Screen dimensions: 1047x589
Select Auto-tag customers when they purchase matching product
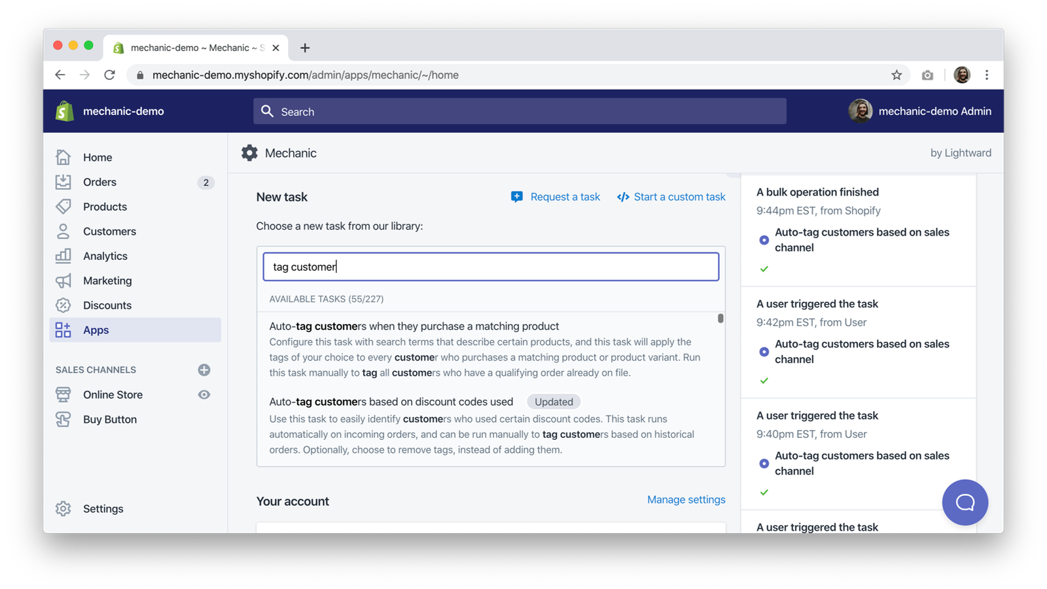point(414,326)
